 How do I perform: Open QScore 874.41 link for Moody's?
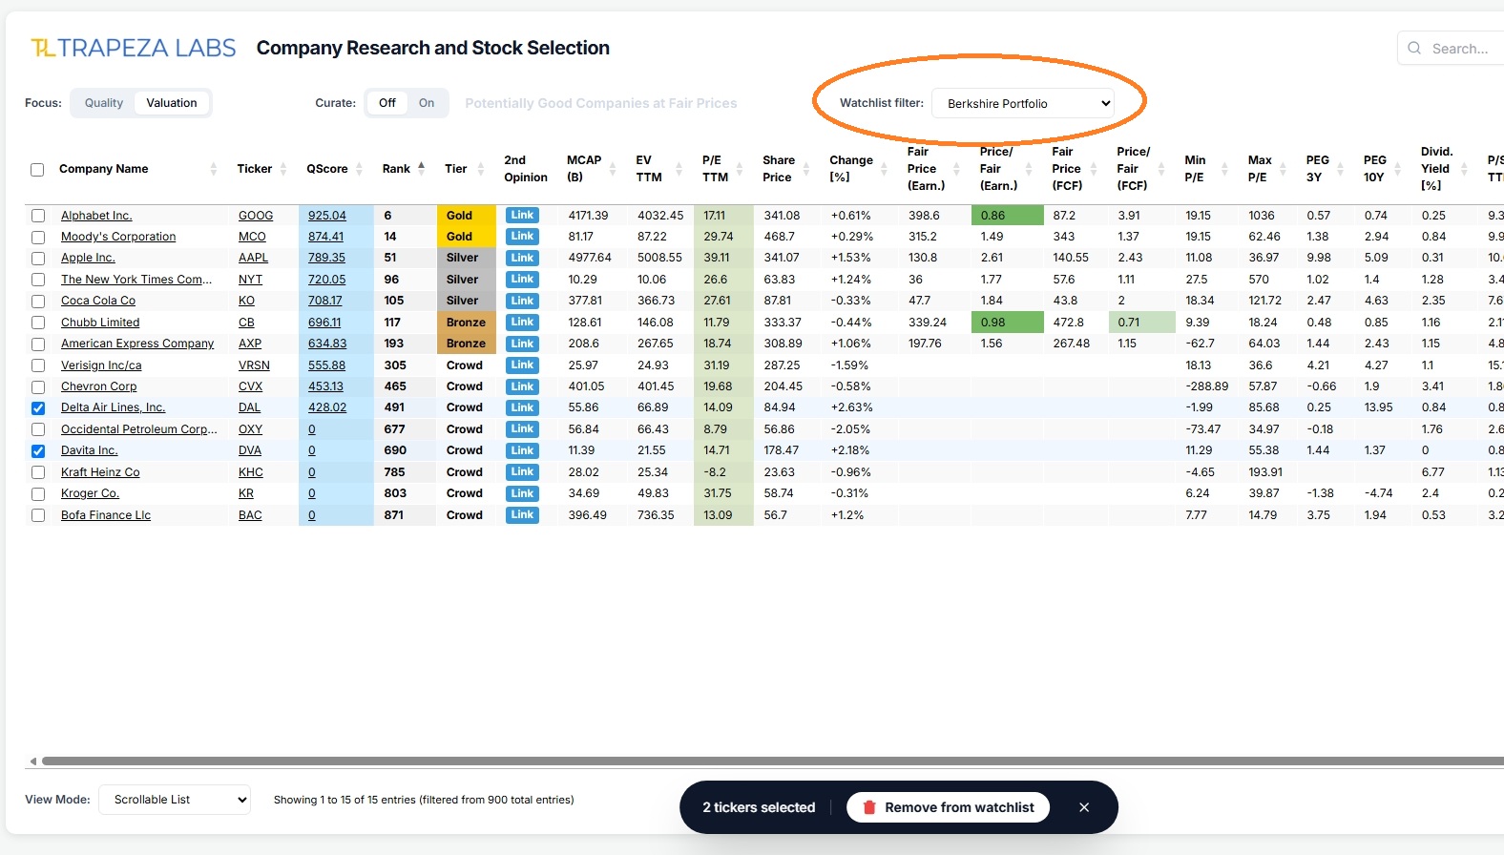[325, 237]
